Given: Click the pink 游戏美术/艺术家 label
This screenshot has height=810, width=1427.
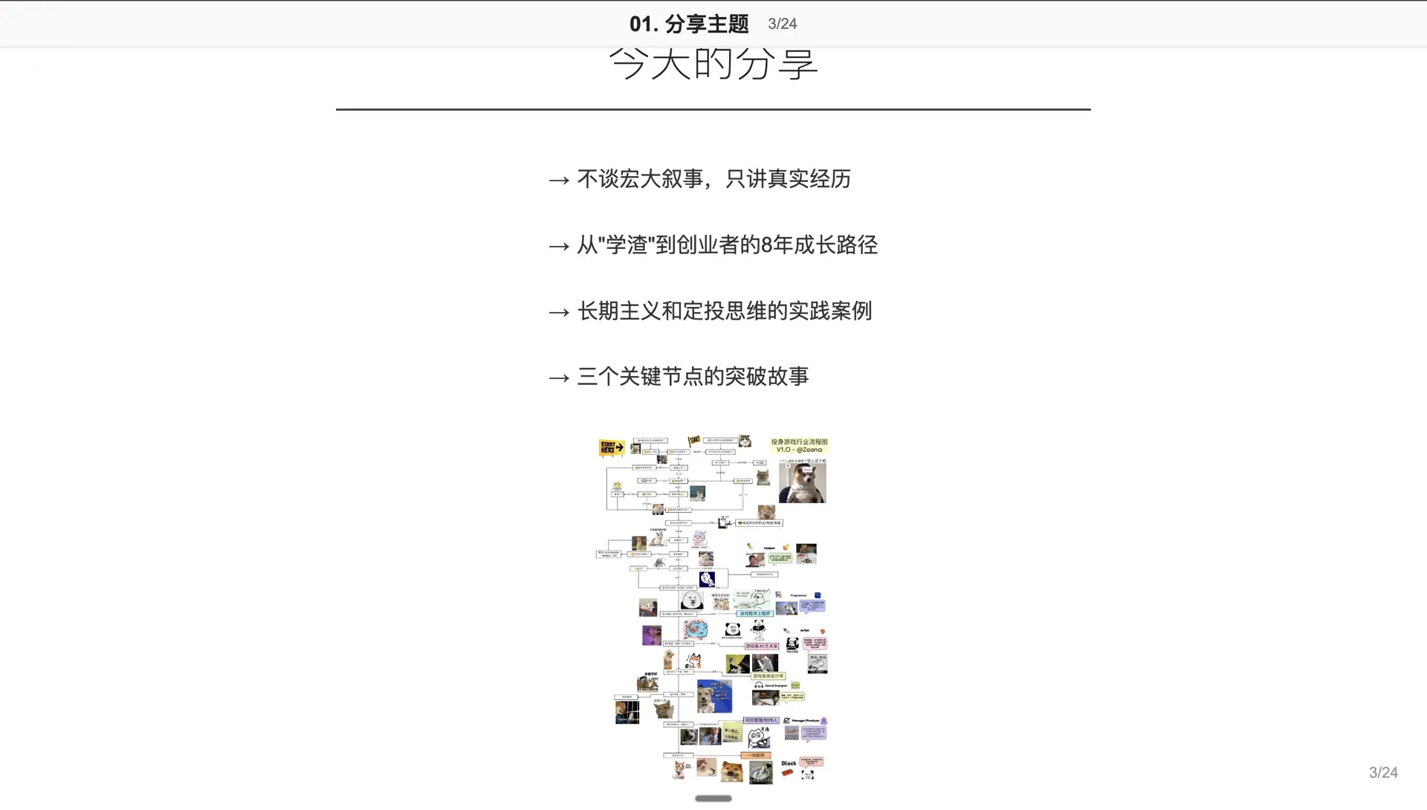Looking at the screenshot, I should pos(762,647).
